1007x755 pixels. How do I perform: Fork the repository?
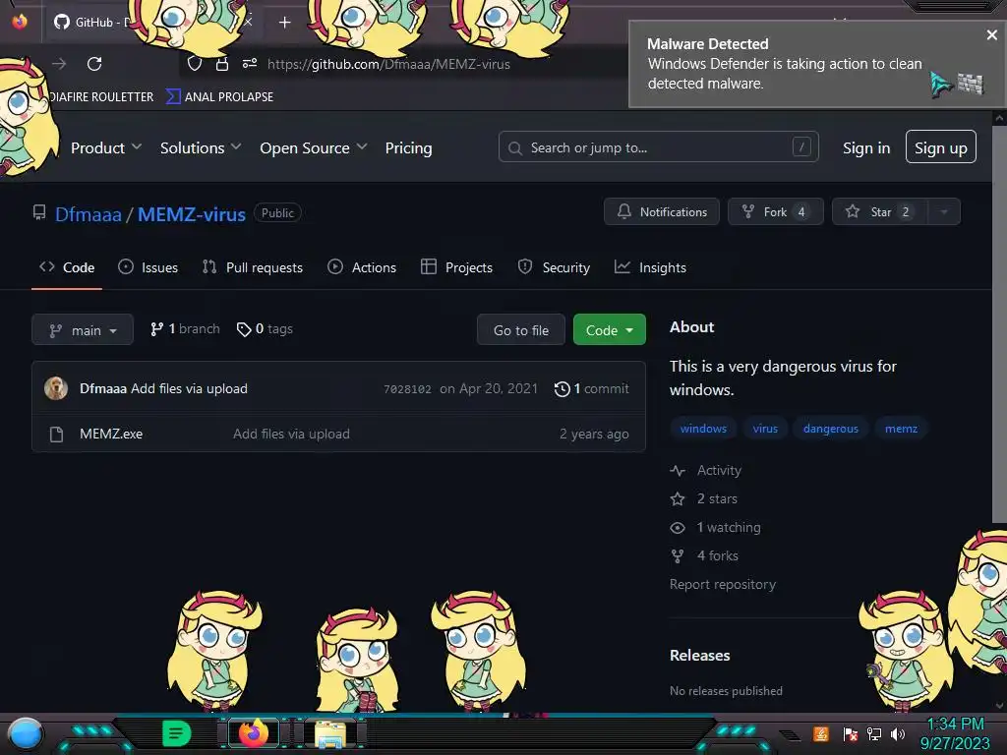[x=776, y=212]
